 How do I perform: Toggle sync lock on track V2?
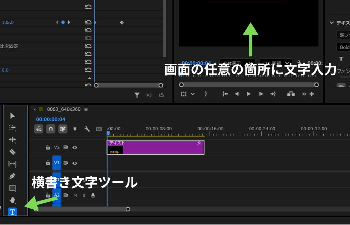coord(66,147)
